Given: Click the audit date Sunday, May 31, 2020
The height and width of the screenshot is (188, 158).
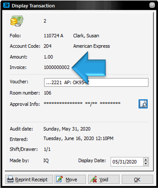Looking at the screenshot, I should tap(67, 129).
